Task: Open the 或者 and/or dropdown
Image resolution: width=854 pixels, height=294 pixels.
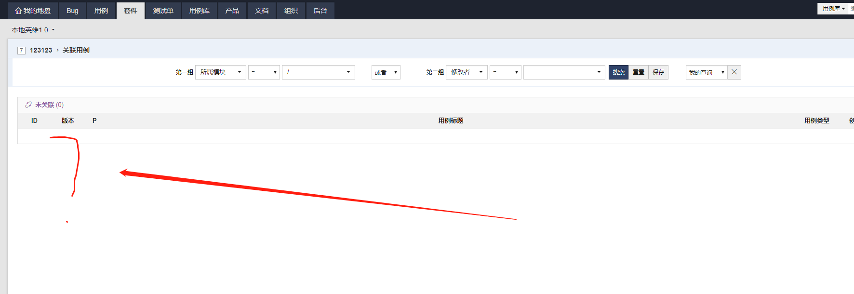Action: click(x=386, y=72)
